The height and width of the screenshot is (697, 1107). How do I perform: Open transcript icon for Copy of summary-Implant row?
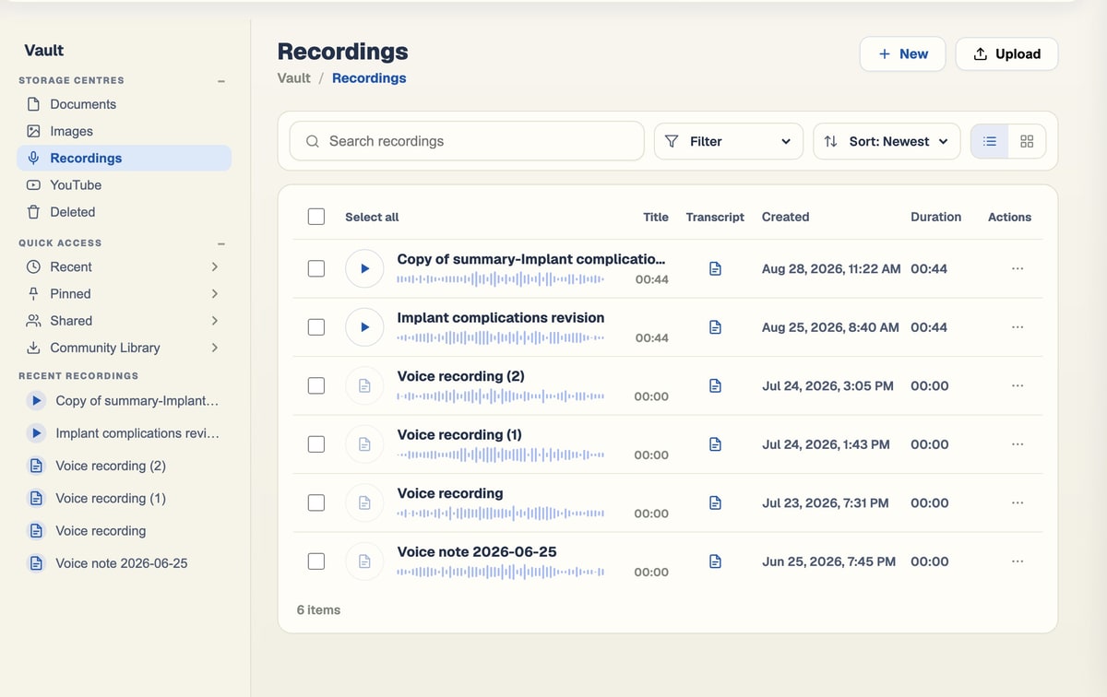(715, 268)
